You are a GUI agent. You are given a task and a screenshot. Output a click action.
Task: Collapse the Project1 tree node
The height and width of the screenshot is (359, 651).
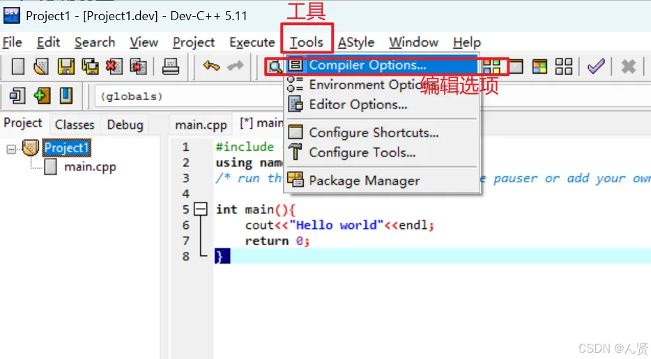click(x=11, y=149)
